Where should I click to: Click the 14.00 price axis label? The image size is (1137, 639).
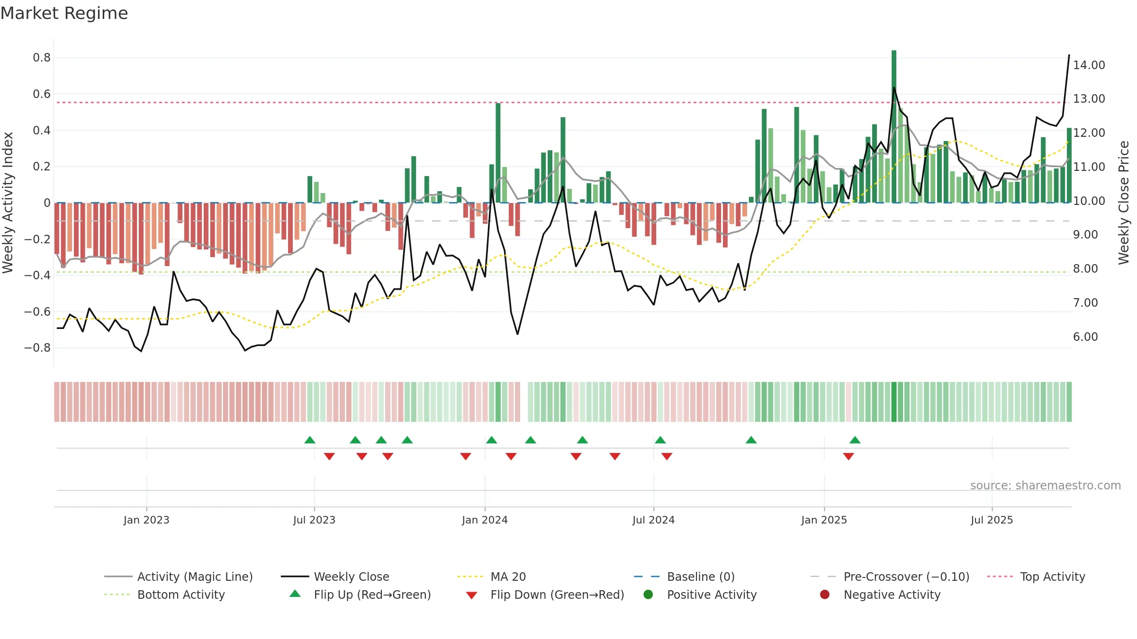(x=1089, y=65)
